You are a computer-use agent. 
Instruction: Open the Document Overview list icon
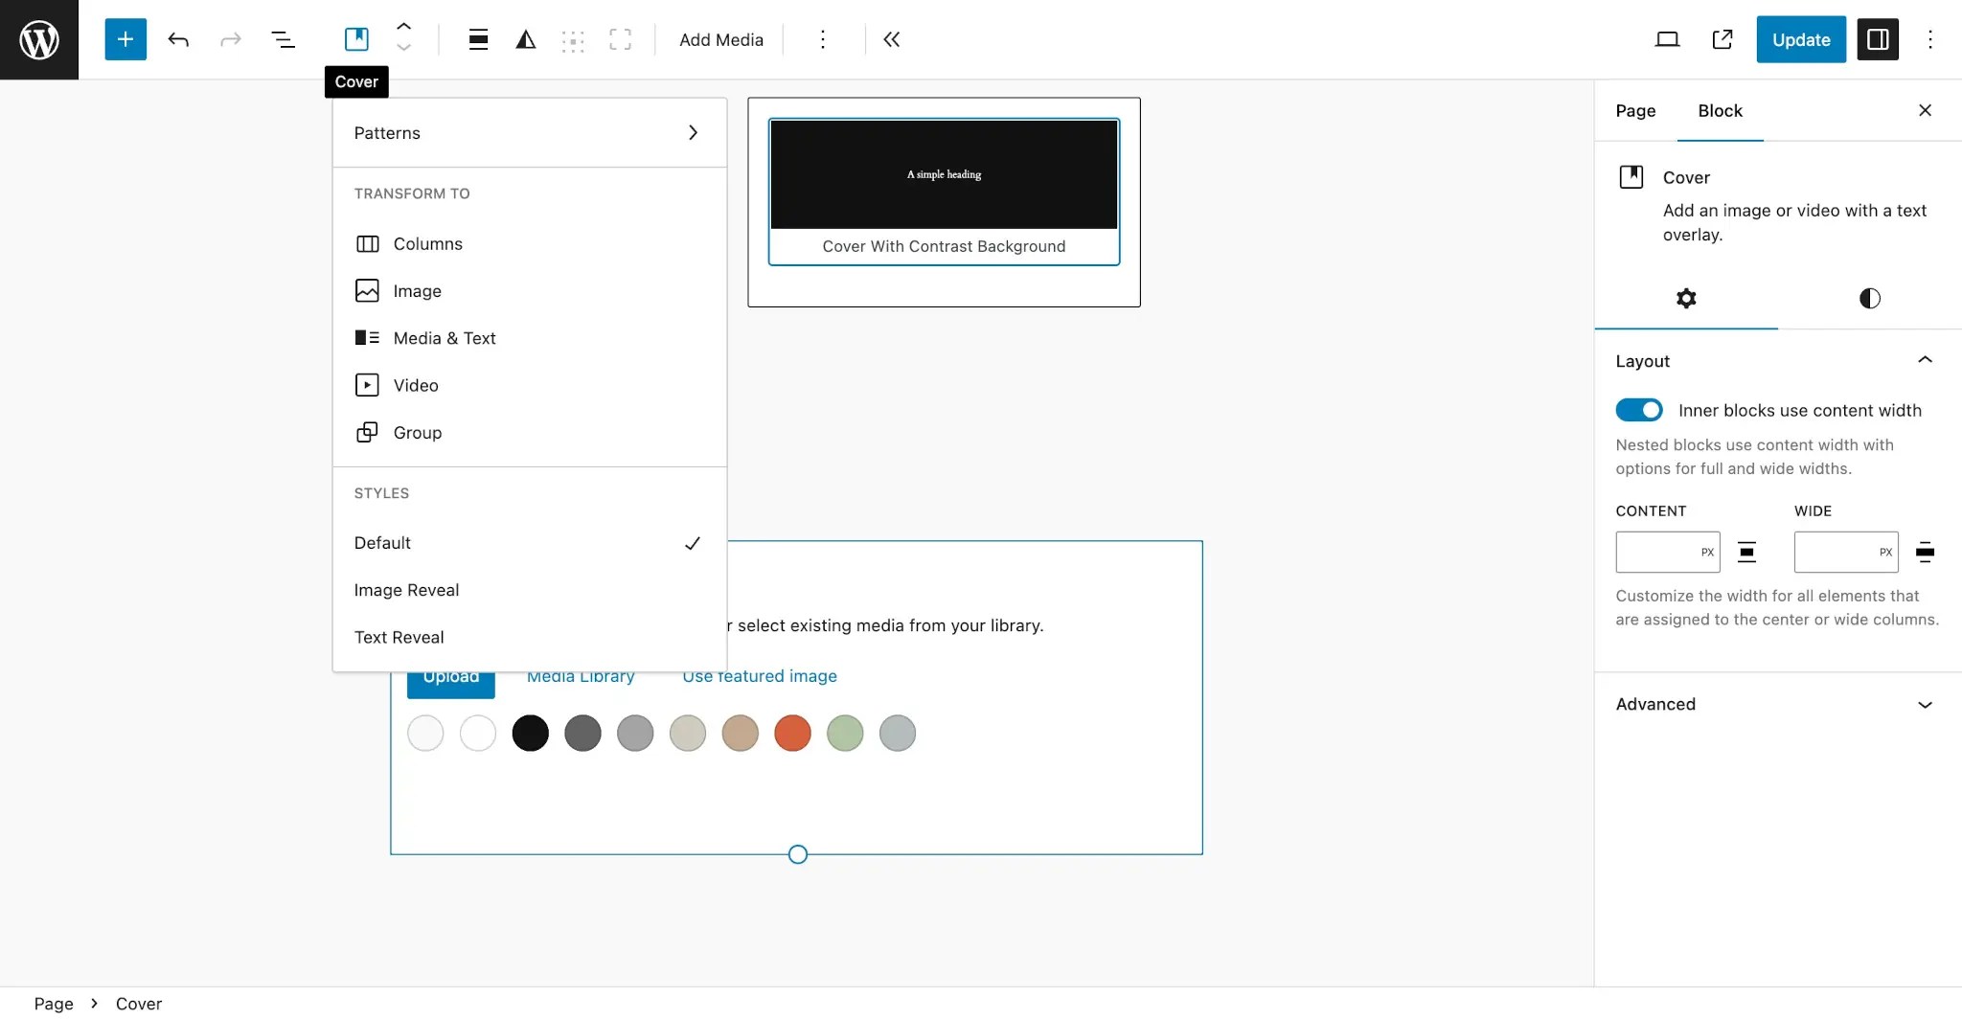click(283, 39)
